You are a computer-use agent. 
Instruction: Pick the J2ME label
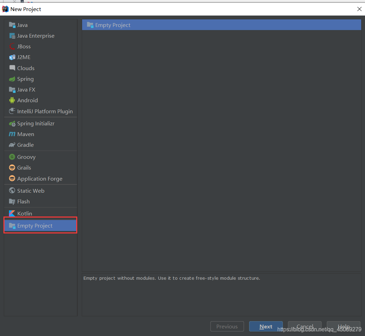[x=24, y=57]
